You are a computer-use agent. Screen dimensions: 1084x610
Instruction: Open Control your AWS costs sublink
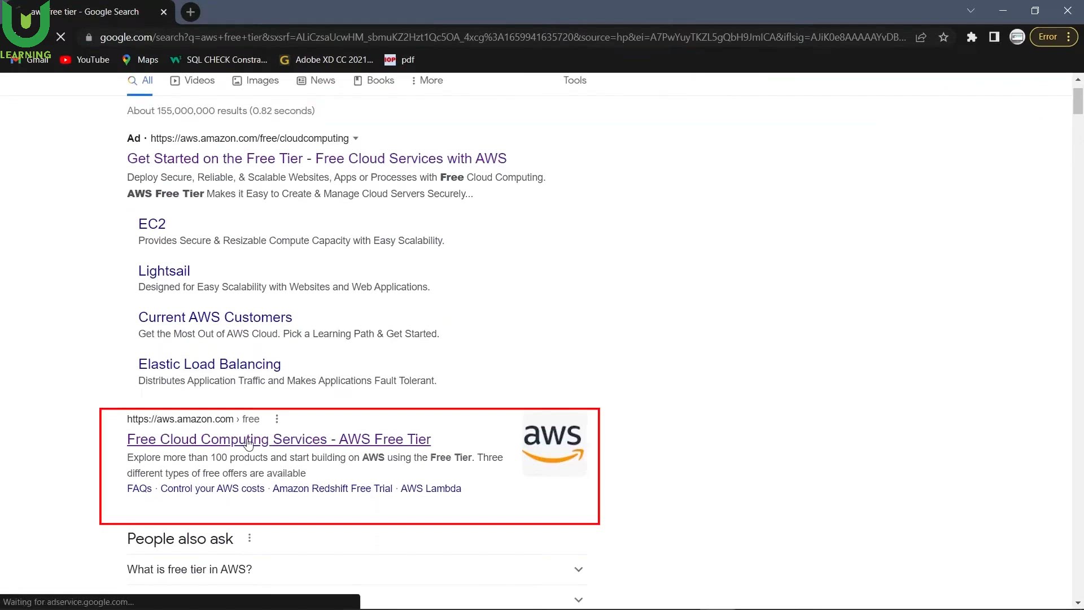[212, 489]
